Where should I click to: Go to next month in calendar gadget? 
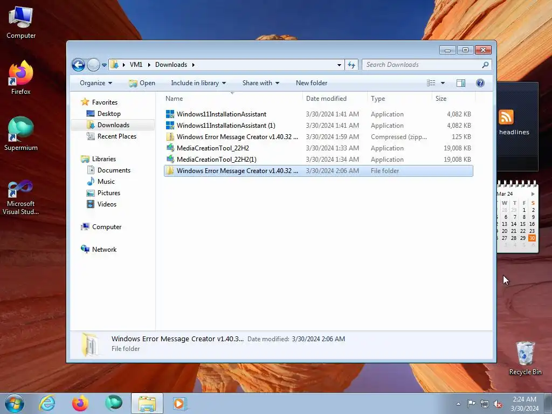tap(533, 194)
